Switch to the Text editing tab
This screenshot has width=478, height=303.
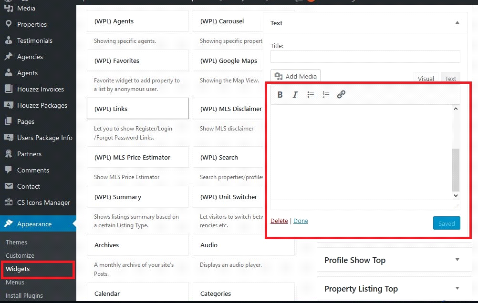(450, 79)
